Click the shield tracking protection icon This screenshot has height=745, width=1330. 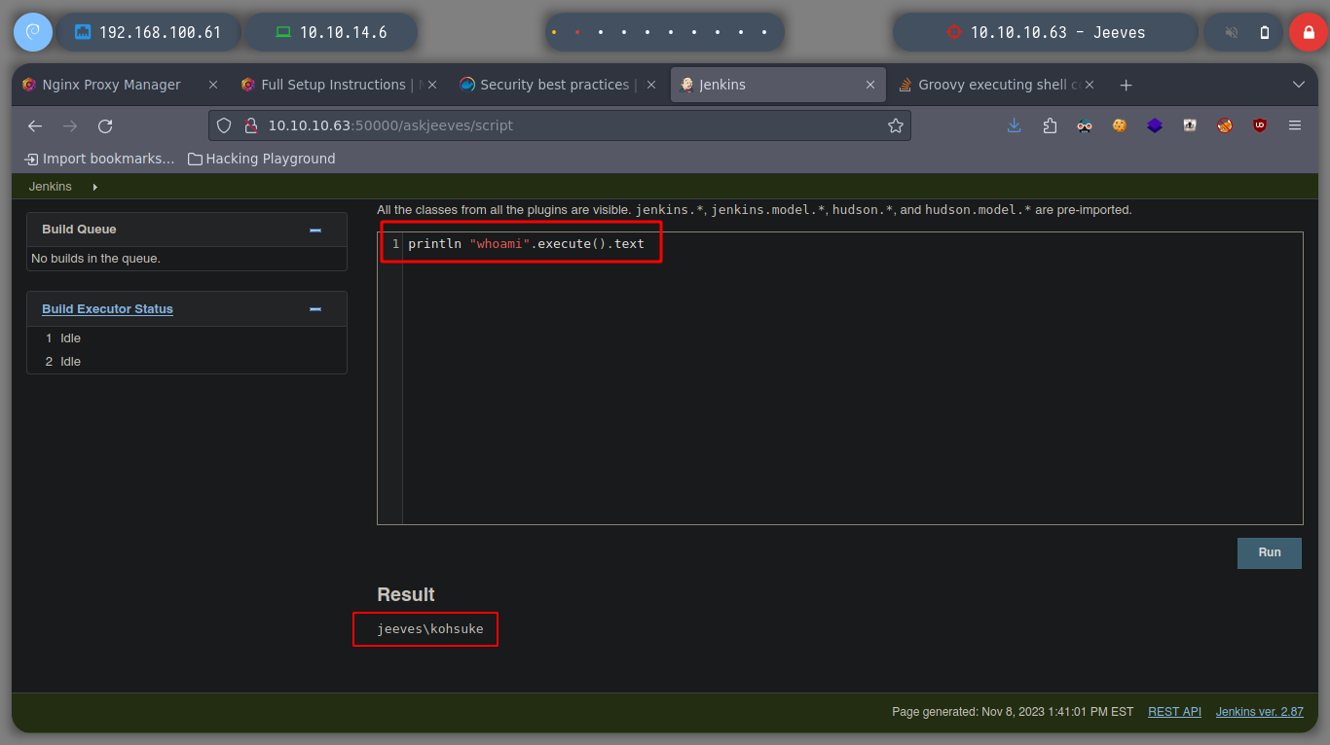224,125
